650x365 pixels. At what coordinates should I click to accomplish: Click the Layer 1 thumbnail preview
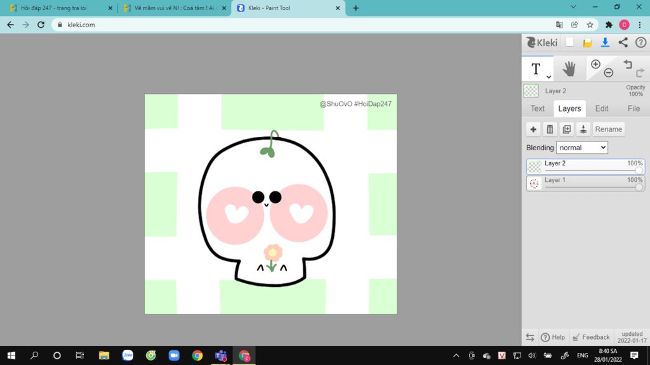coord(534,183)
